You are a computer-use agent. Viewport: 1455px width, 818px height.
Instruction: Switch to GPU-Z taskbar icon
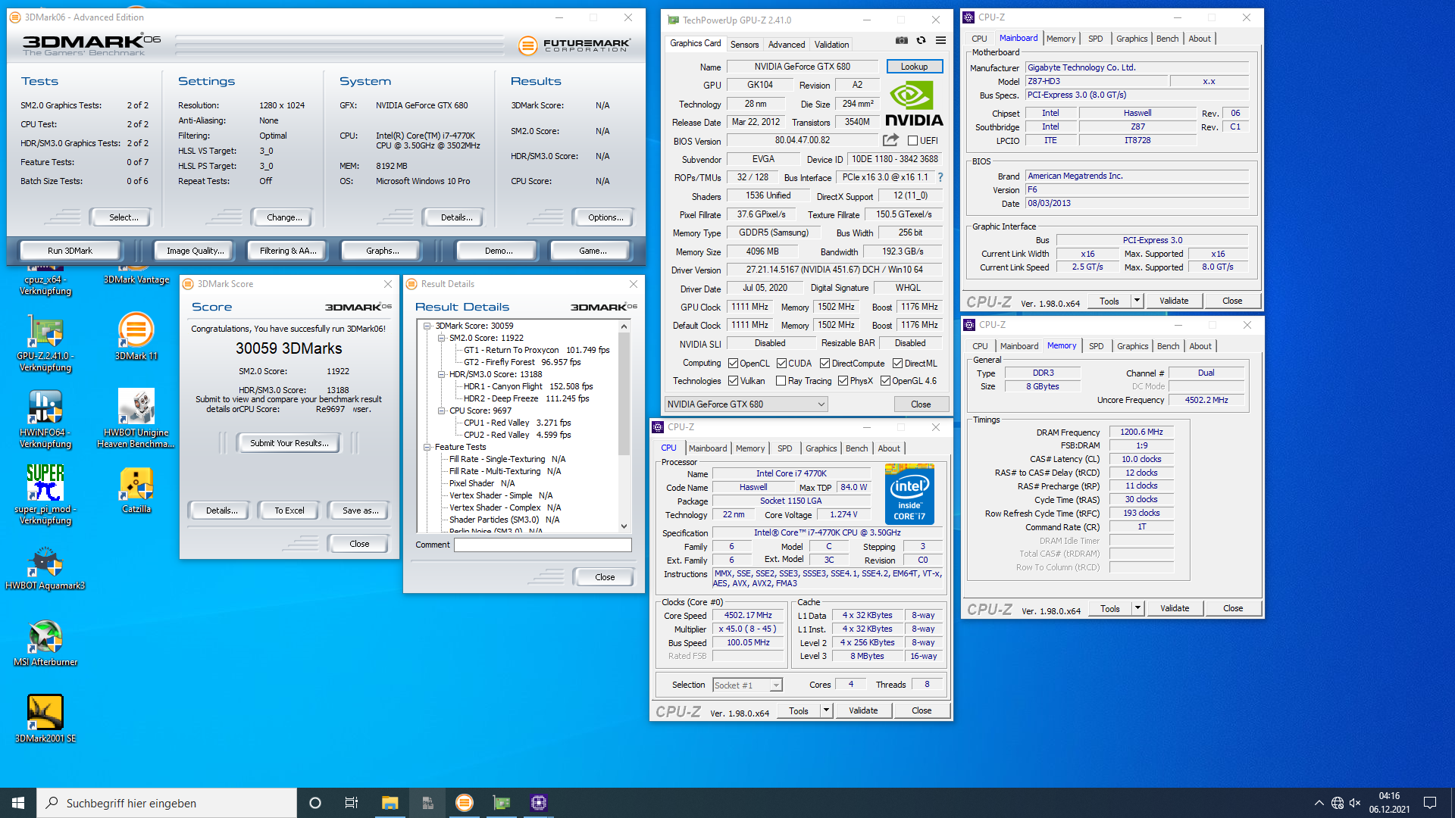[x=502, y=803]
